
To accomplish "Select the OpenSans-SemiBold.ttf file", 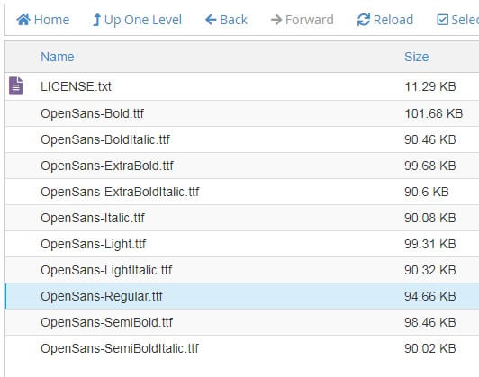I will click(242, 322).
